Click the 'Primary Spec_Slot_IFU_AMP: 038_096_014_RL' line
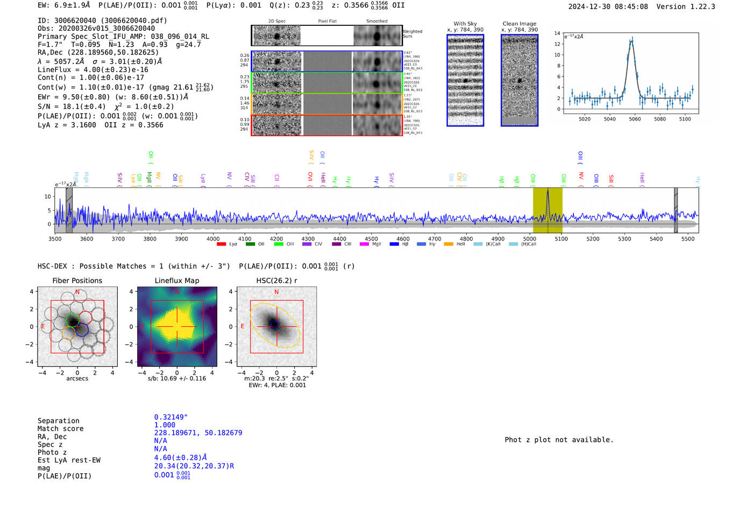The height and width of the screenshot is (513, 753). pyautogui.click(x=123, y=37)
